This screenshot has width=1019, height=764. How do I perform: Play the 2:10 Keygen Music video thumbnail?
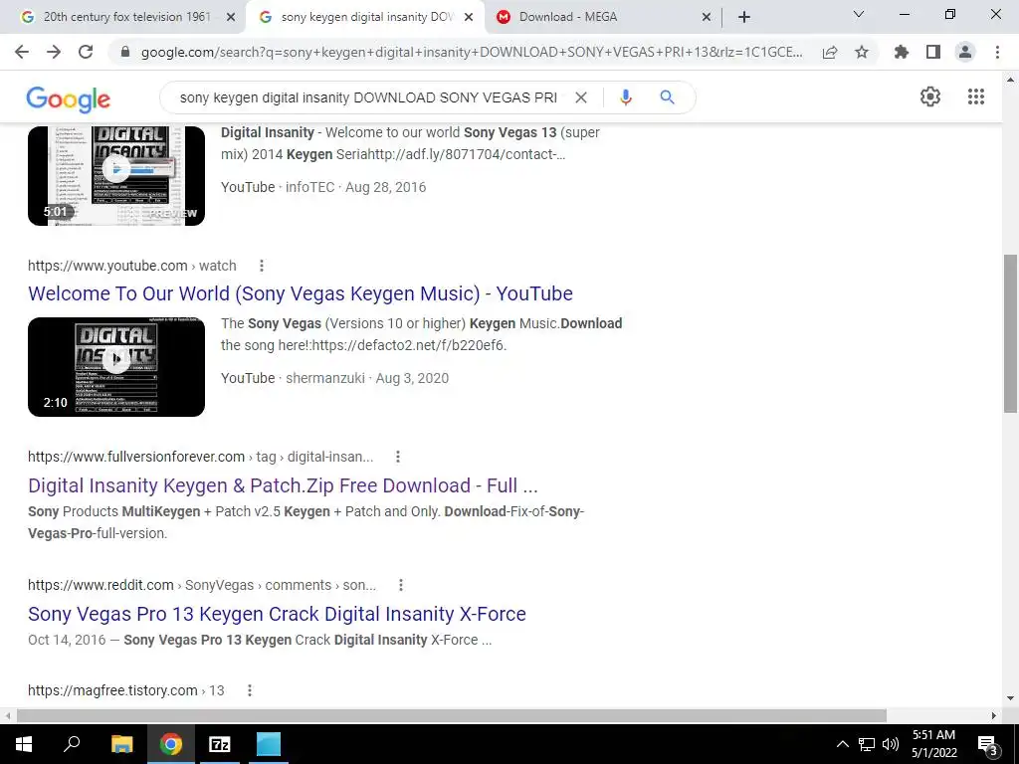click(116, 367)
